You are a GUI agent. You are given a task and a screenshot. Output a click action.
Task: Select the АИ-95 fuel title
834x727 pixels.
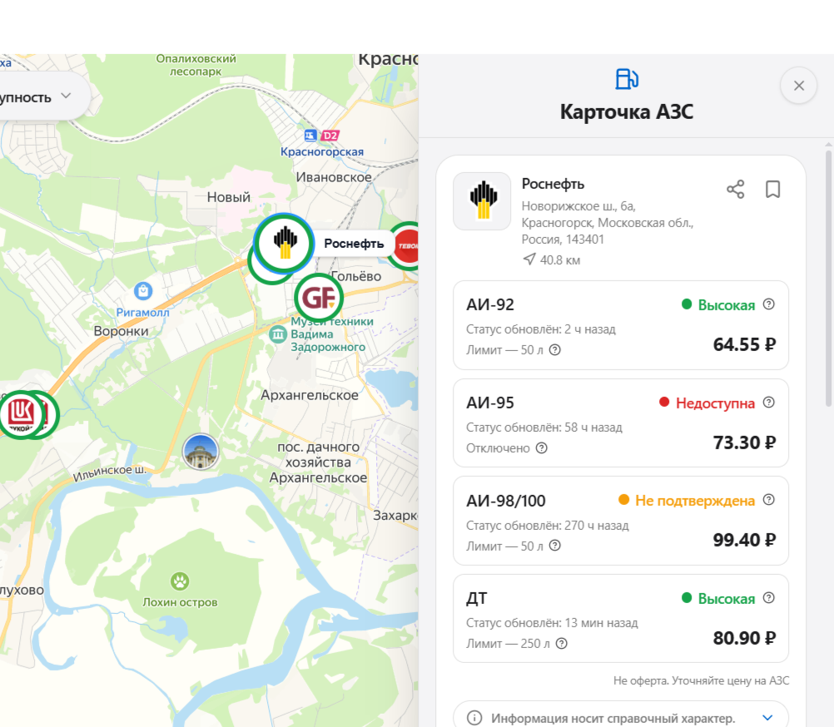(490, 403)
